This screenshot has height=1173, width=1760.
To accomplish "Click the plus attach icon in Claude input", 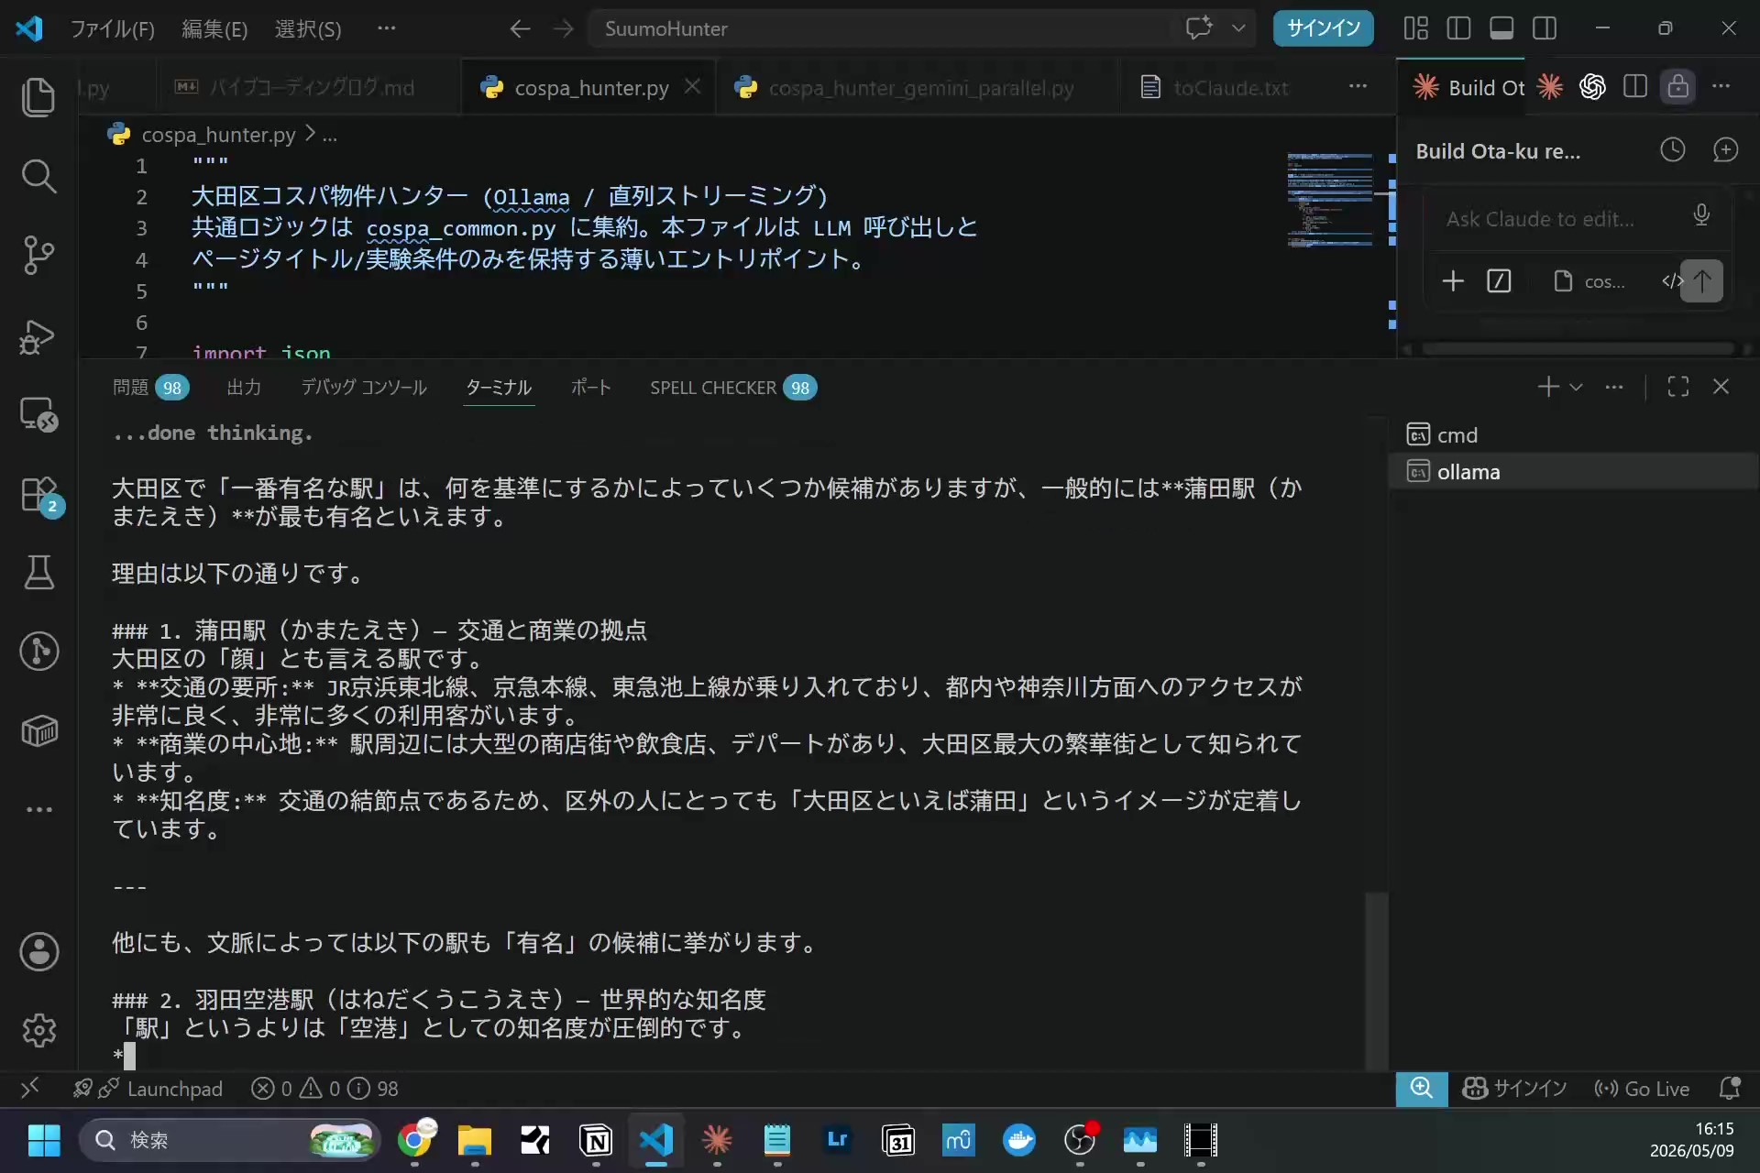I will [x=1453, y=280].
